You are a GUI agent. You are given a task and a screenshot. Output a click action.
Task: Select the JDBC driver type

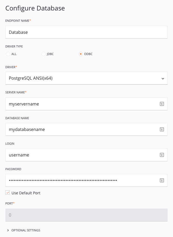click(43, 54)
